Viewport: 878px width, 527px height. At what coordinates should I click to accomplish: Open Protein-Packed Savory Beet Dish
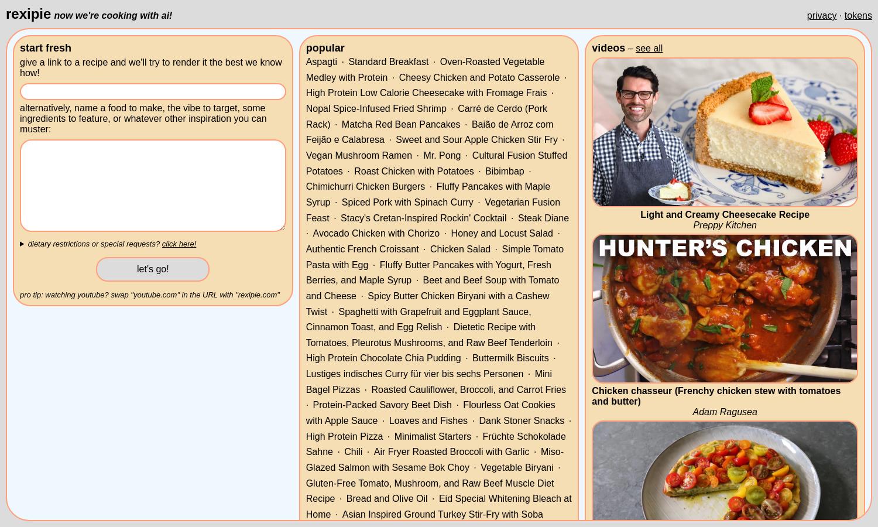click(382, 405)
